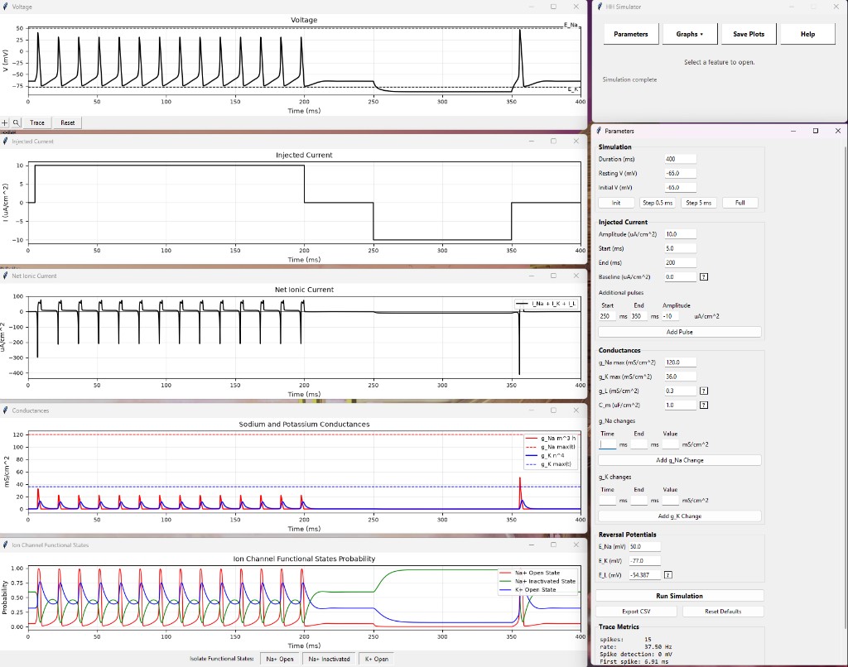Click the question mark help icon beside C_m

click(x=704, y=405)
